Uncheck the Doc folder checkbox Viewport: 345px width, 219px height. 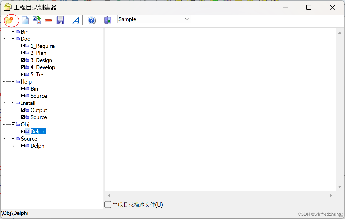coord(14,39)
